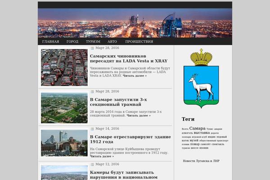Viewport: 270px width, 180px height.
Task: Select the Тунис tag
Action: [x=210, y=129]
